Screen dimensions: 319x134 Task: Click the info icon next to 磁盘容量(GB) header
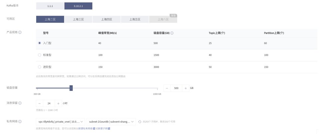pos(172,33)
